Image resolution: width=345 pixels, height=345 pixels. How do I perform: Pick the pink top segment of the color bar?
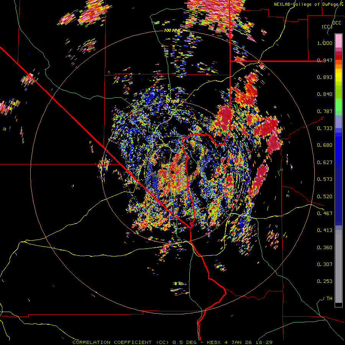coord(338,41)
